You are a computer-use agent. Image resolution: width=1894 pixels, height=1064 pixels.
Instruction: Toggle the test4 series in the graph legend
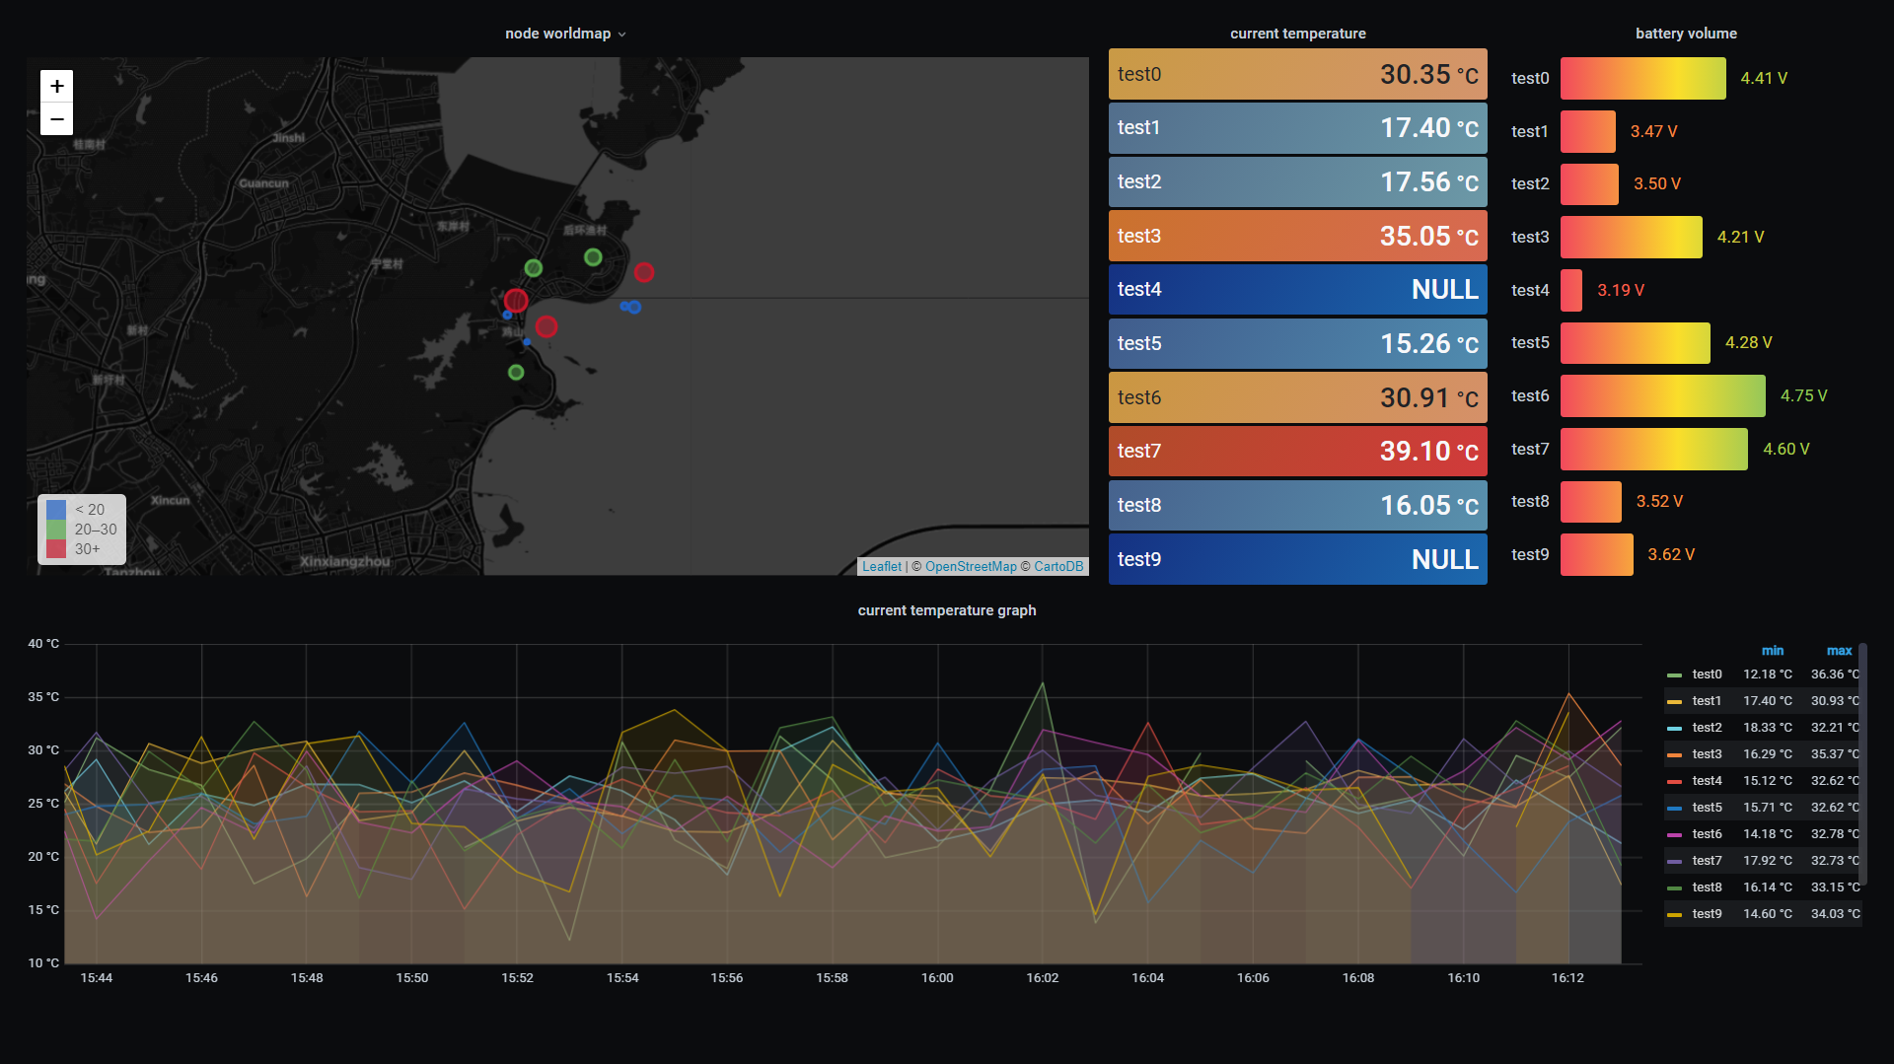(1706, 780)
